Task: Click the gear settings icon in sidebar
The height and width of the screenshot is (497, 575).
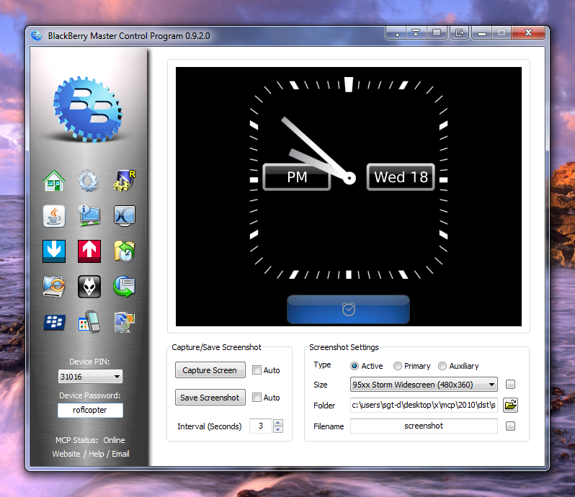Action: point(89,180)
